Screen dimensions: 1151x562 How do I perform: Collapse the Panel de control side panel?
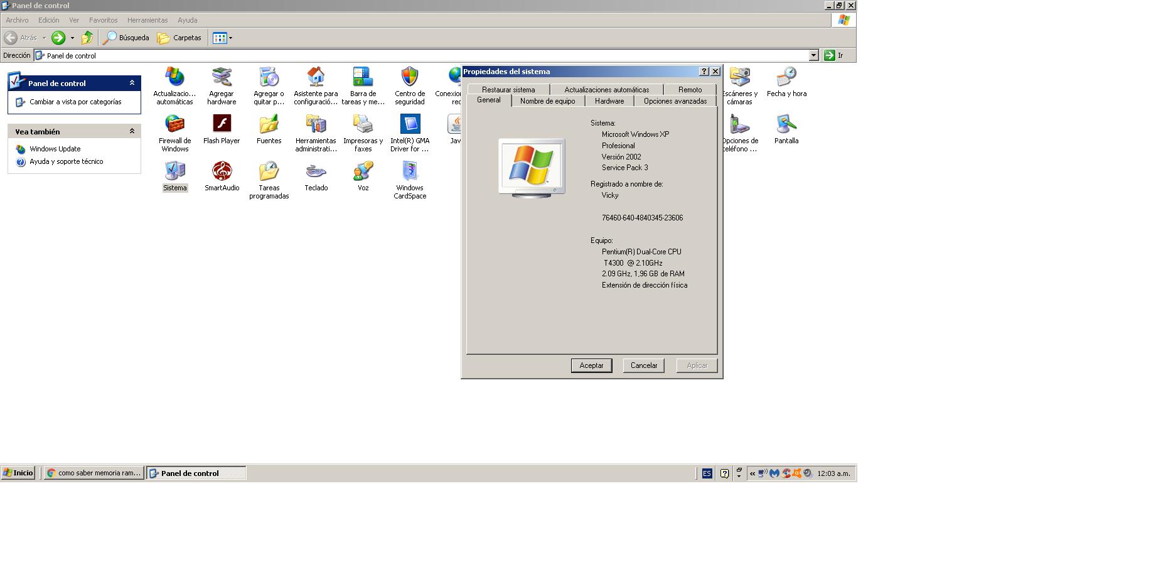(x=132, y=83)
